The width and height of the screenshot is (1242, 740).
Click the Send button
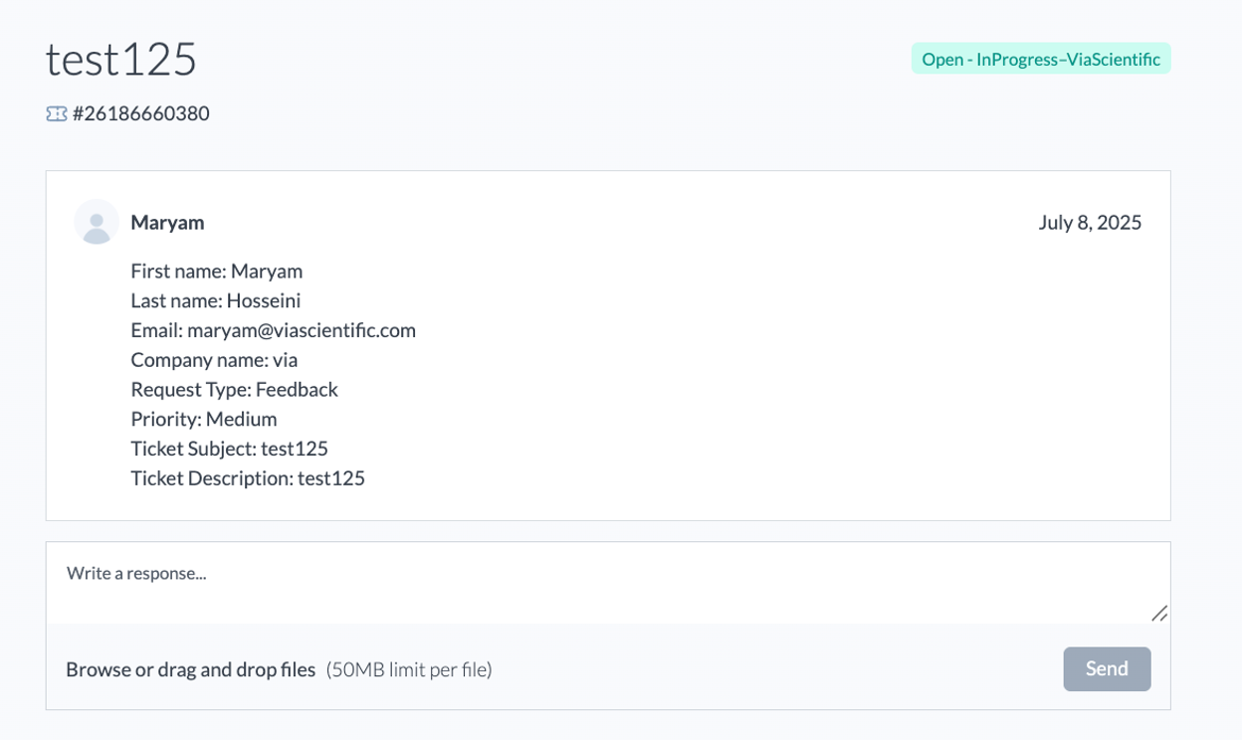[x=1107, y=669]
